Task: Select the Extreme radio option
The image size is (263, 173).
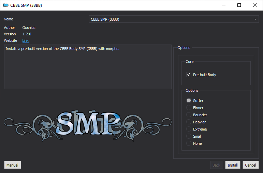Action: pos(189,129)
